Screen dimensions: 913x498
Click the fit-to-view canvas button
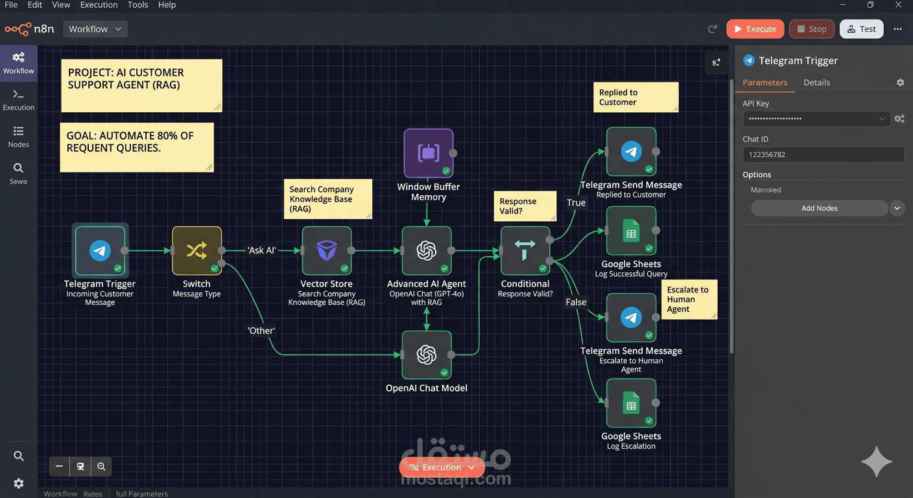(80, 466)
